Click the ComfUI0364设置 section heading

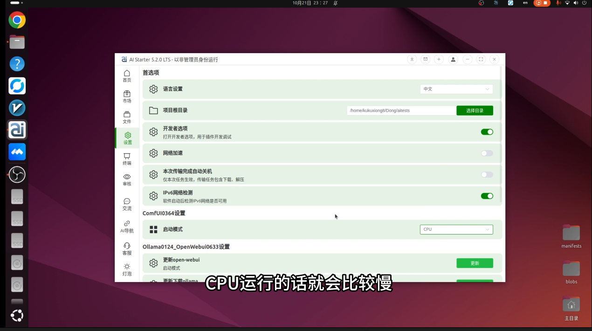(x=164, y=213)
